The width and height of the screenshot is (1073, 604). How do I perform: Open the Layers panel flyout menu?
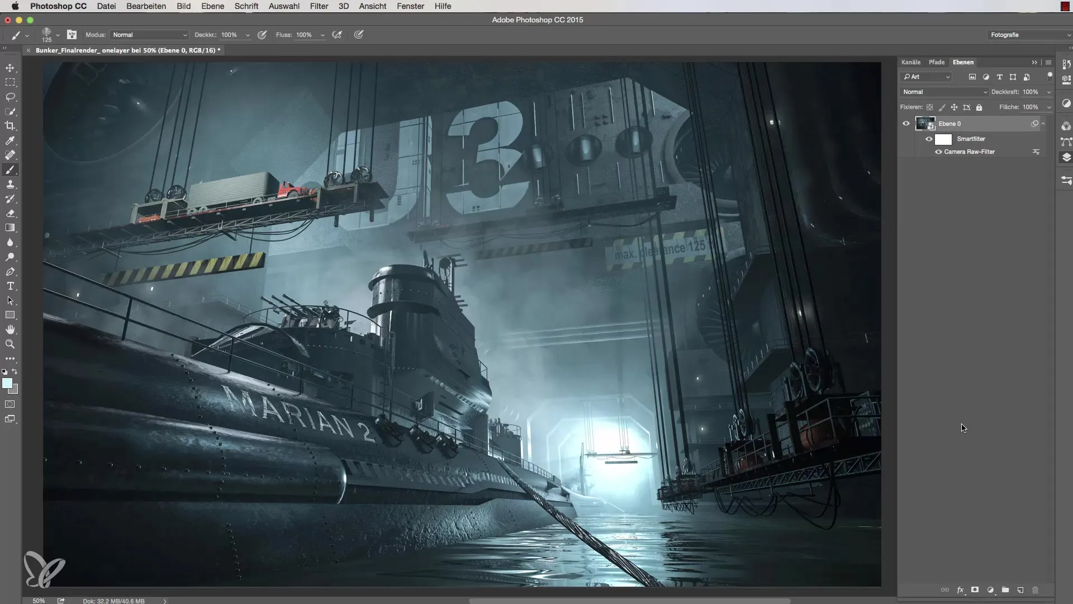coord(1048,63)
